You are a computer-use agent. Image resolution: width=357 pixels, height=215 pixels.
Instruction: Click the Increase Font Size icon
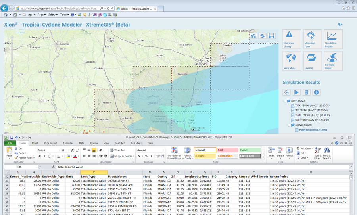(x=73, y=150)
